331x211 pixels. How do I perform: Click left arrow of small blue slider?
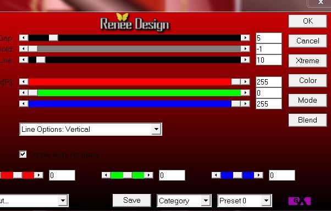click(x=216, y=175)
